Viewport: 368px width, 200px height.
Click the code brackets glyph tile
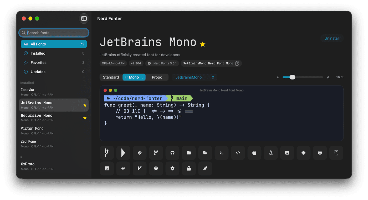coord(238,153)
